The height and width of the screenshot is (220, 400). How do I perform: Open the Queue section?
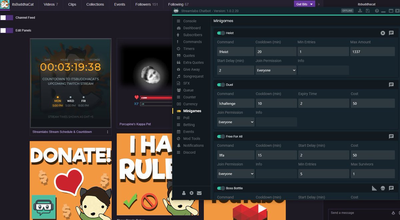[188, 90]
